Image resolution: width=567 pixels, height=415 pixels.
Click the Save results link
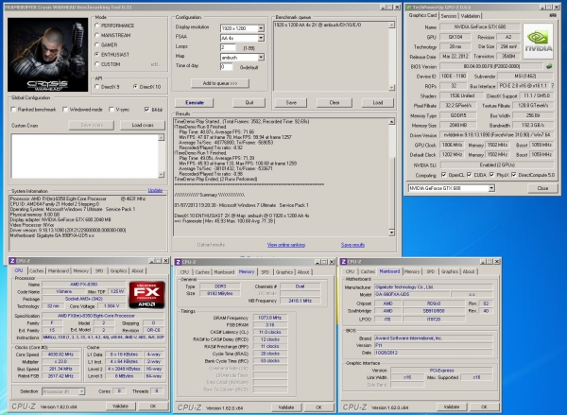pos(352,245)
